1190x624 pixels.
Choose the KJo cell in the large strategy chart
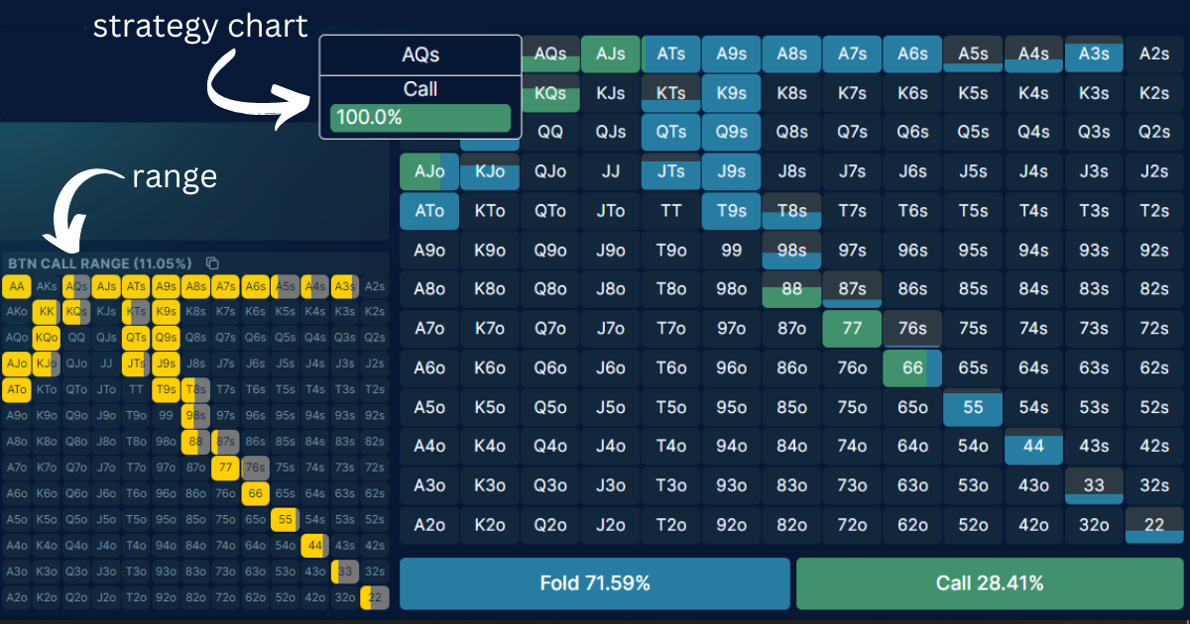click(490, 171)
